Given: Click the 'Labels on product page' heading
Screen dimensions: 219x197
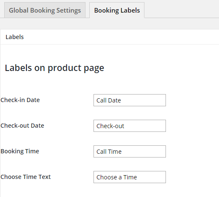Looking at the screenshot, I should pyautogui.click(x=54, y=68).
